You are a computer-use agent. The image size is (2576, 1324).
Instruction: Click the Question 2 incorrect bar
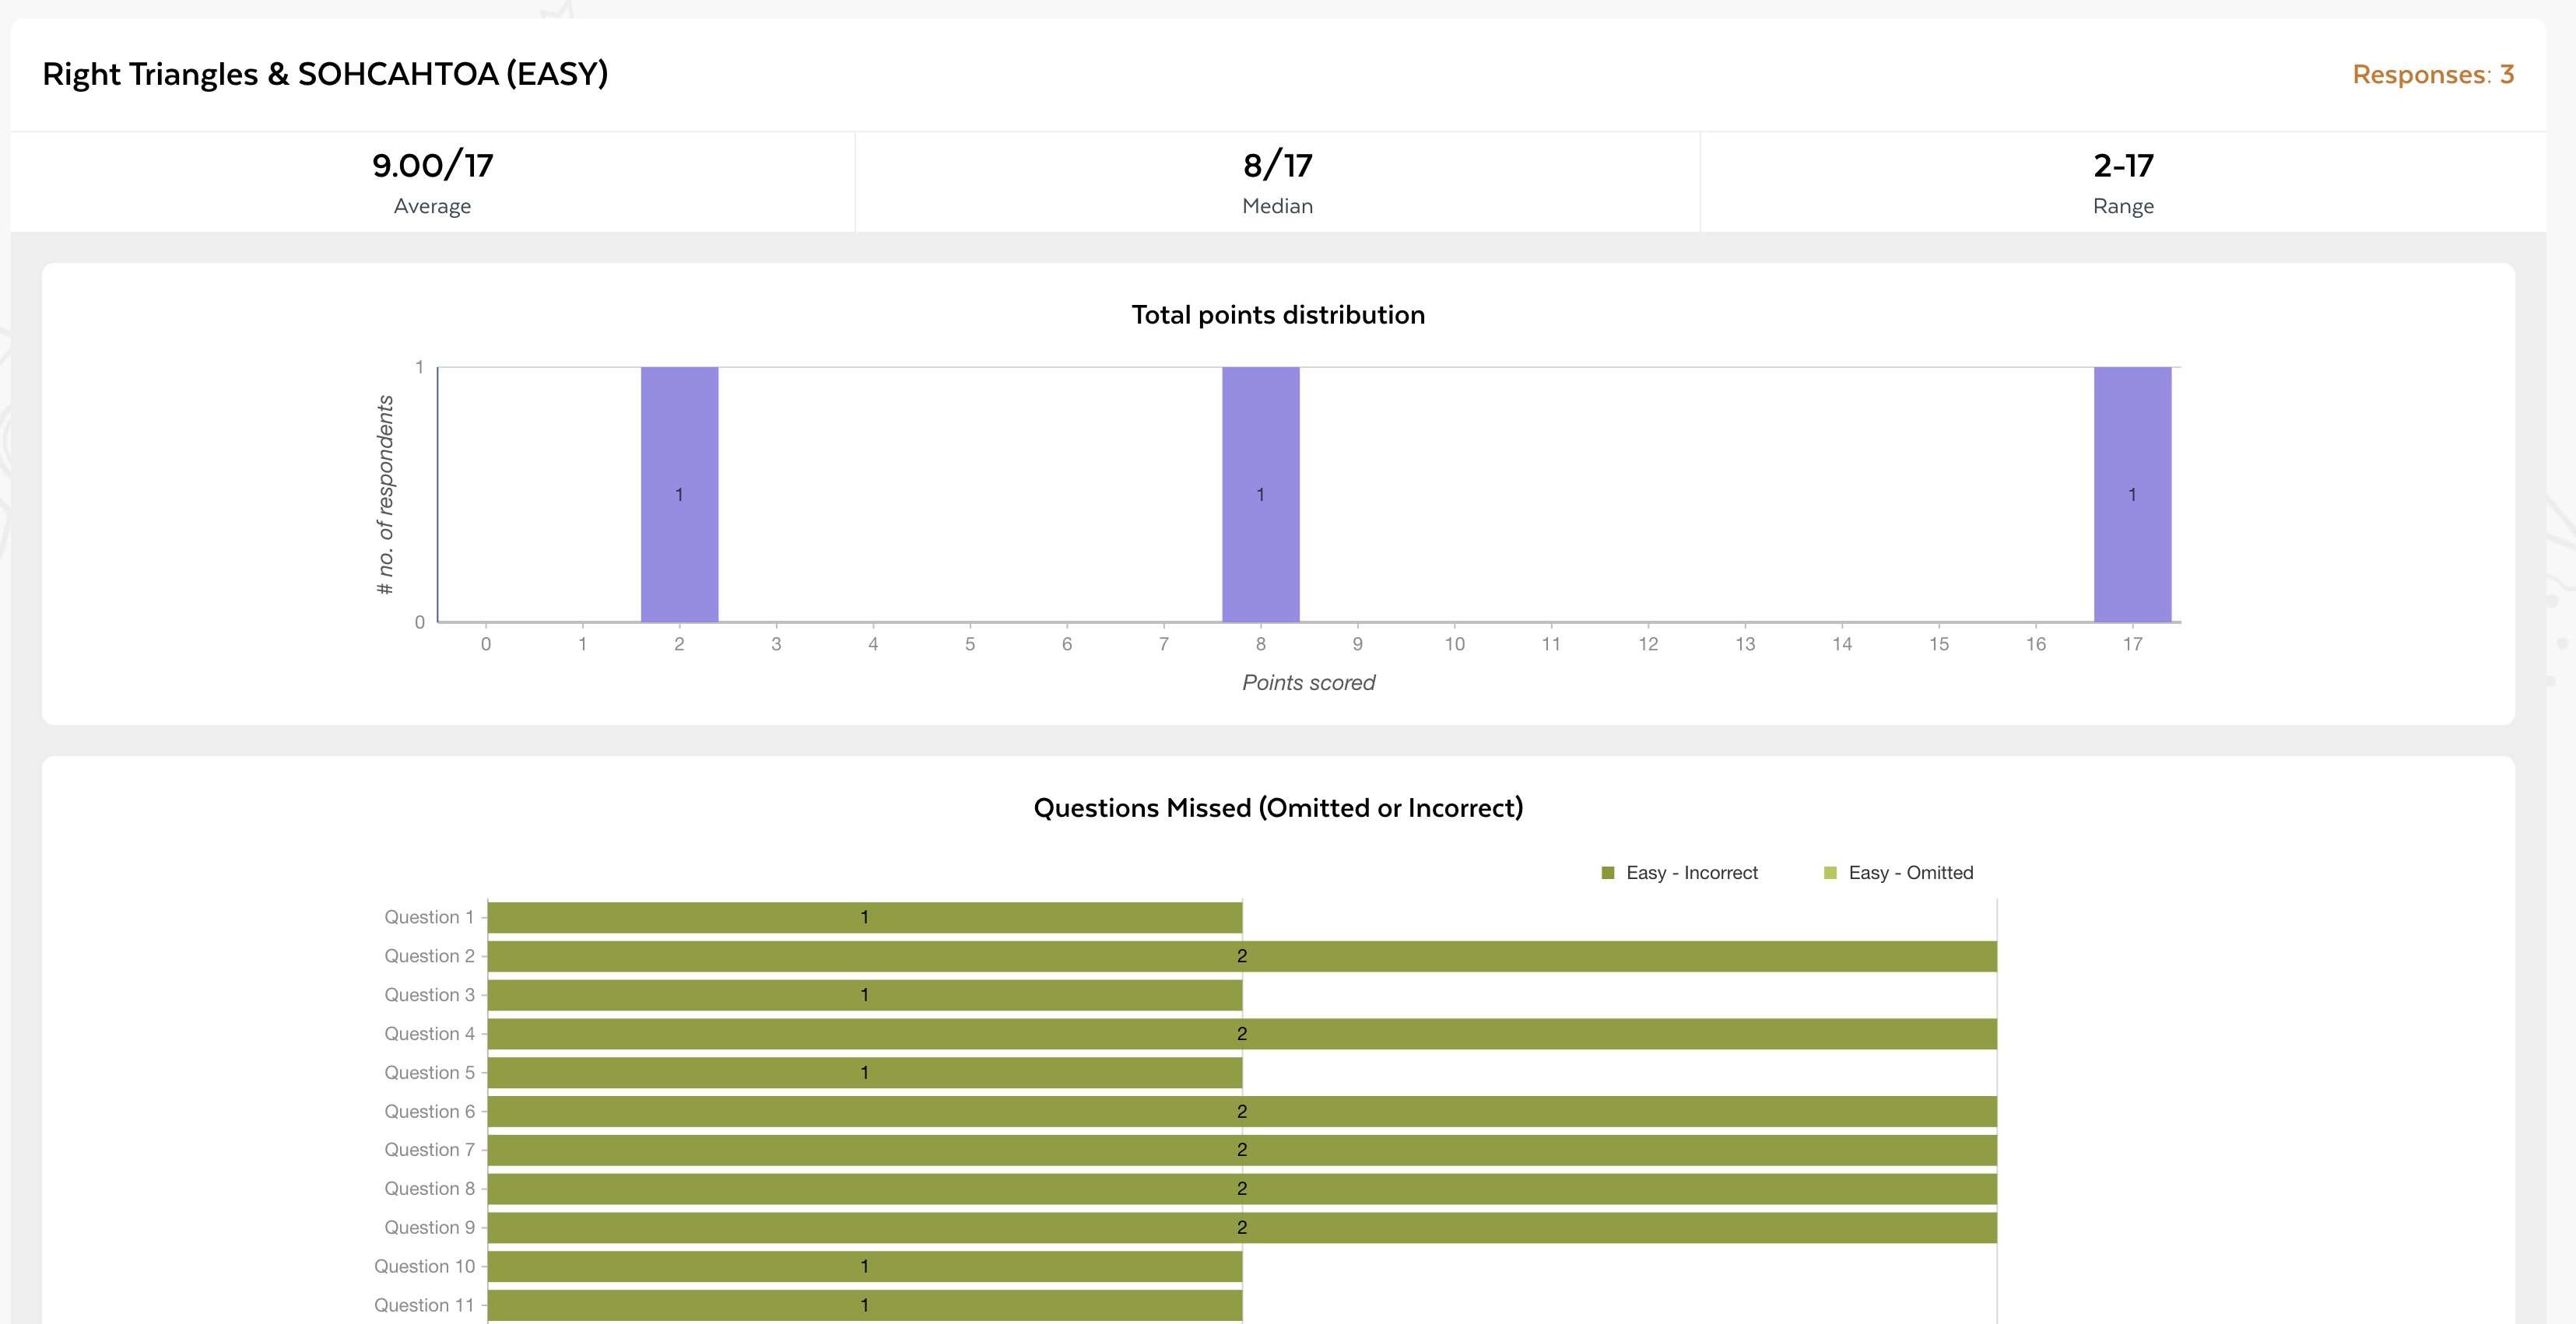point(1242,956)
